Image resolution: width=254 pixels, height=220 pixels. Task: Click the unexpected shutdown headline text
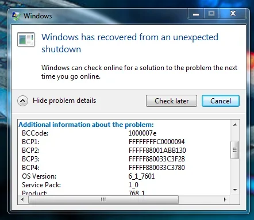coord(130,43)
